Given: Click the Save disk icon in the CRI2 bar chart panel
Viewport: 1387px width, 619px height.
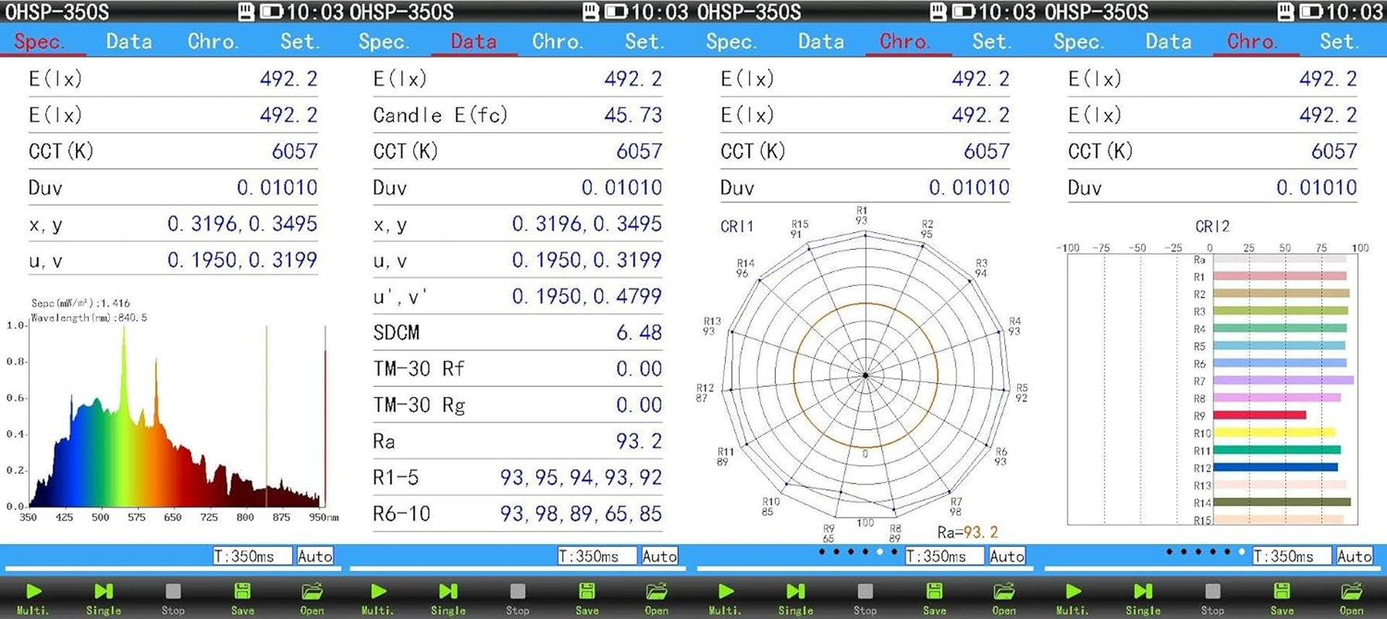Looking at the screenshot, I should point(1281,593).
